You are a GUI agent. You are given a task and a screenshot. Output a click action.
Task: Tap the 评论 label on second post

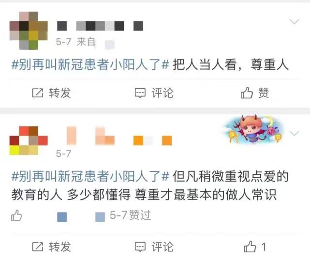pos(162,247)
